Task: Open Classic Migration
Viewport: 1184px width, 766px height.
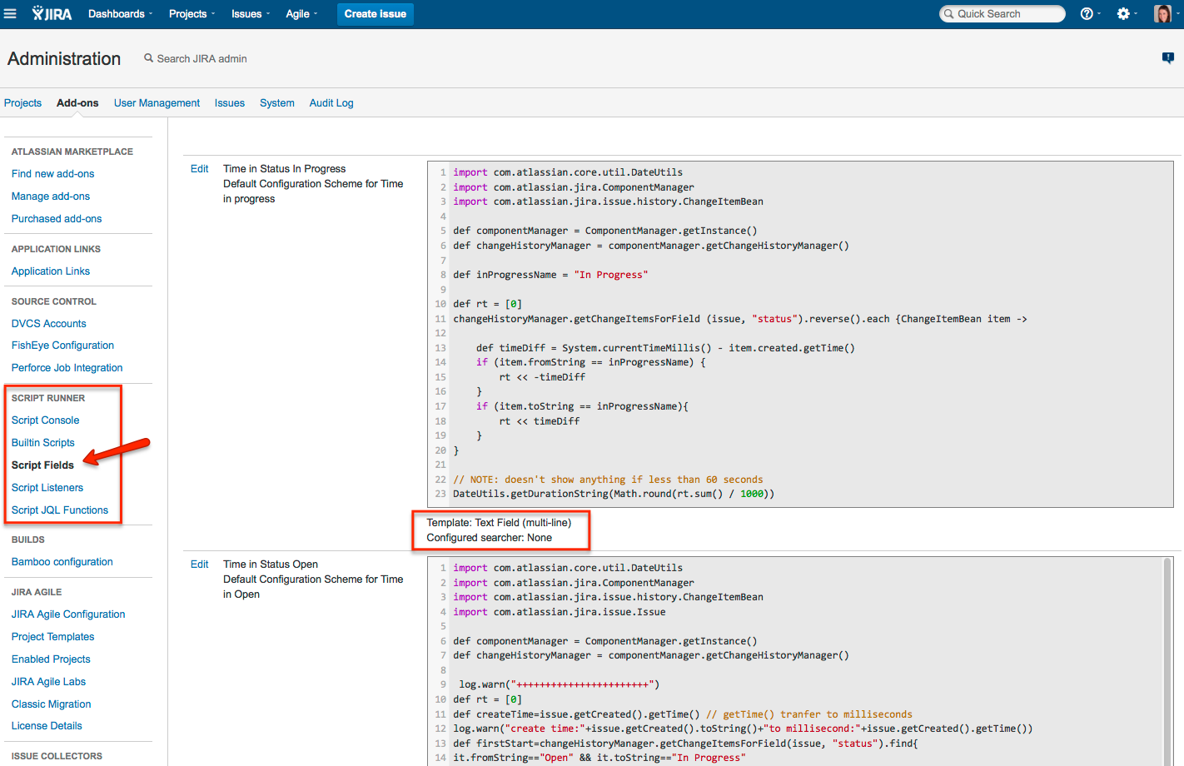Action: click(52, 704)
